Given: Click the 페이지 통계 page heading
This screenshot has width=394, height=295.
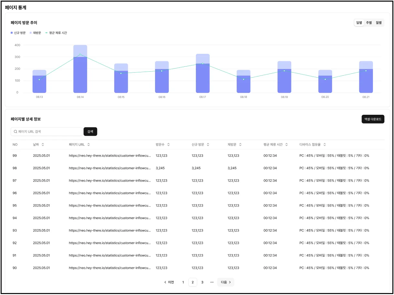Looking at the screenshot, I should coord(16,7).
